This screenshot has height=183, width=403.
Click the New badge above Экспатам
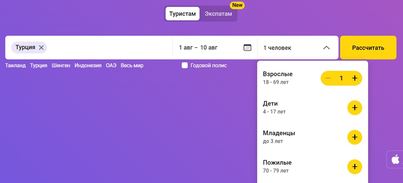click(x=237, y=5)
